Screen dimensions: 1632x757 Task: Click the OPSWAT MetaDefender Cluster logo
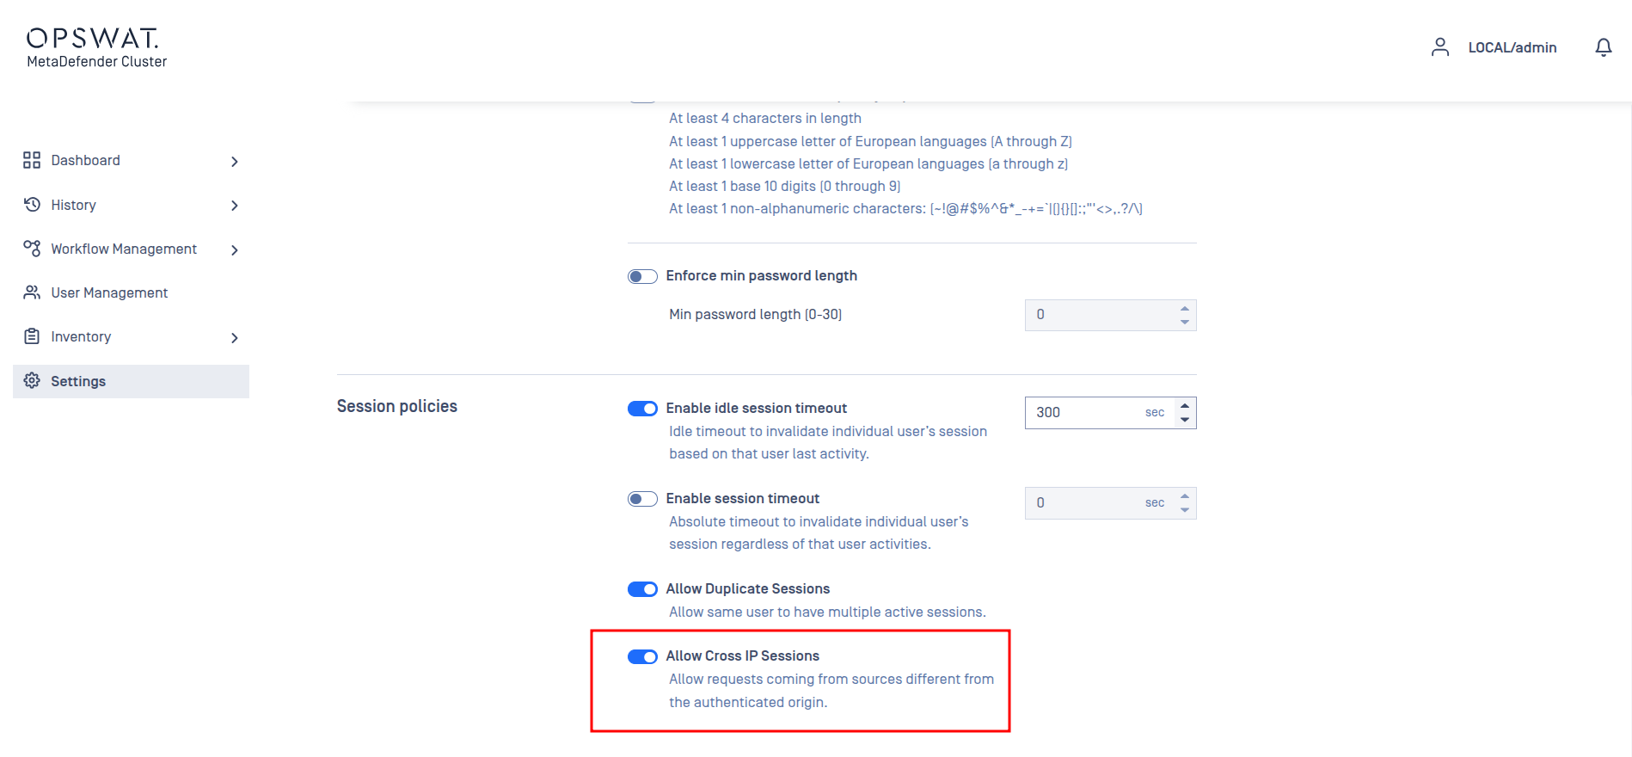click(96, 47)
